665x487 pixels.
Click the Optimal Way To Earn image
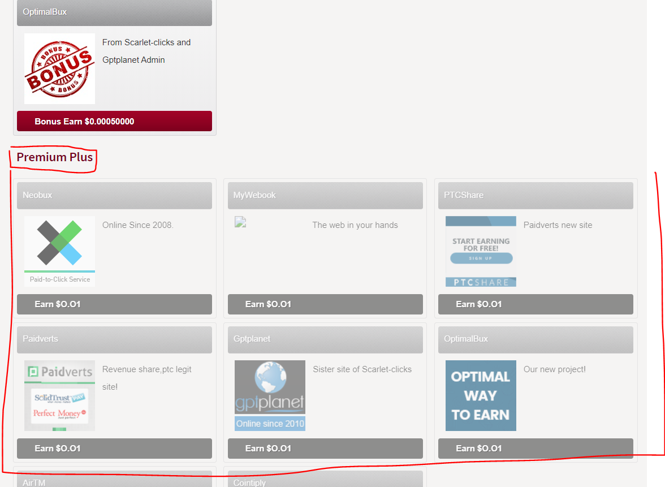point(481,395)
